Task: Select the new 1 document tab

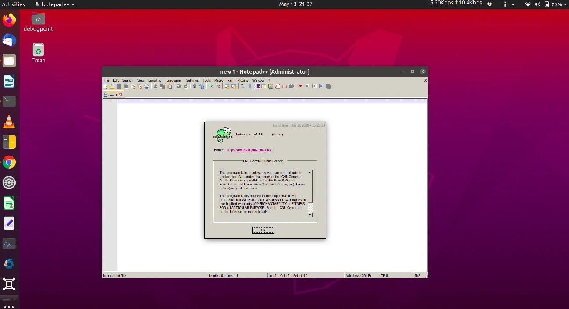Action: click(113, 95)
